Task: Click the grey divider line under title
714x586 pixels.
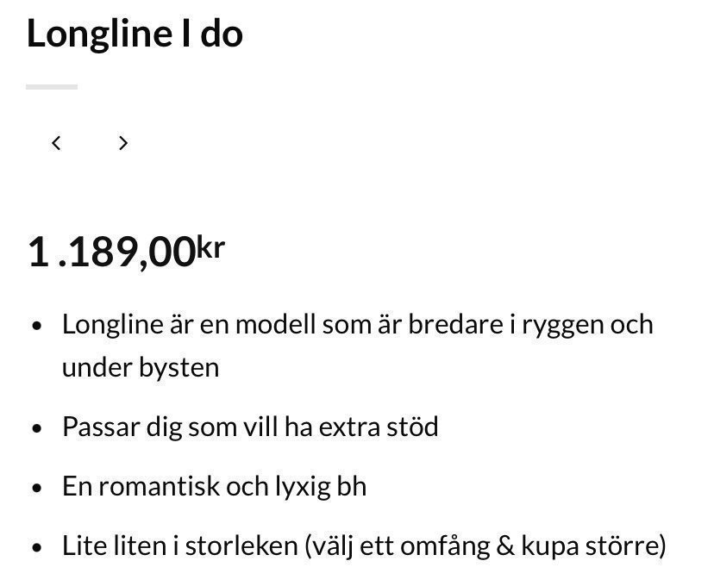Action: (x=52, y=86)
